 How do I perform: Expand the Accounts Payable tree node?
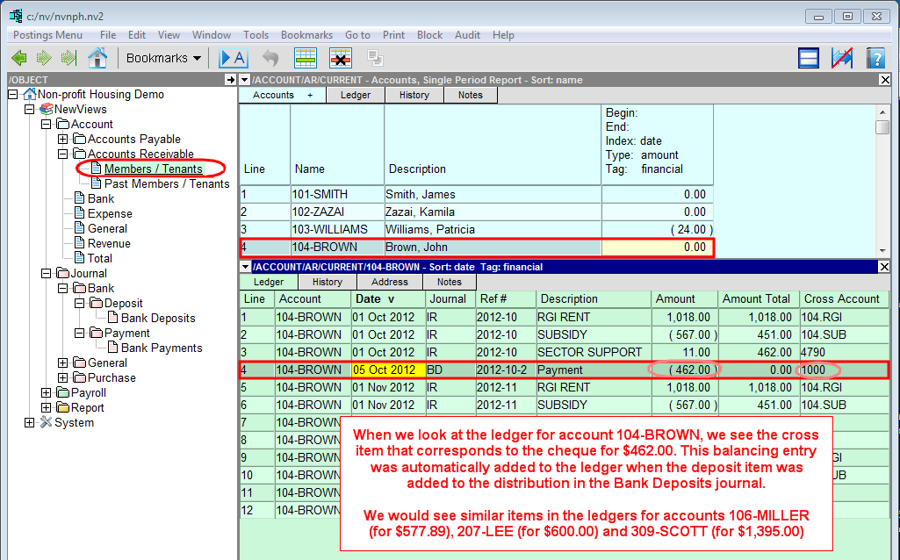[x=62, y=140]
